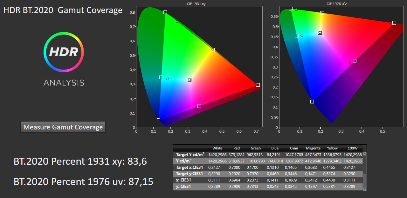Select the 100W column header

(353, 148)
